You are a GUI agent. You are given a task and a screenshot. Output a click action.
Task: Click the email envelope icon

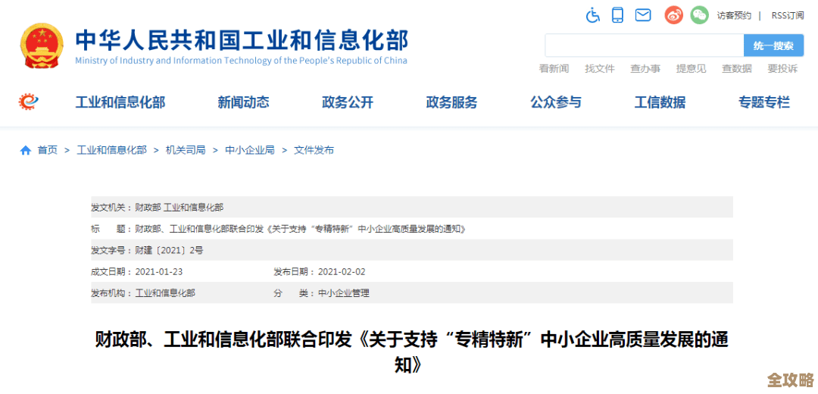pyautogui.click(x=643, y=15)
